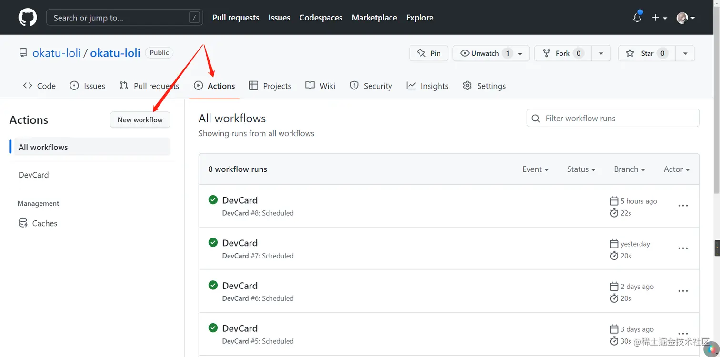
Task: Click the calendar icon next to 3 days ago
Action: click(x=614, y=329)
